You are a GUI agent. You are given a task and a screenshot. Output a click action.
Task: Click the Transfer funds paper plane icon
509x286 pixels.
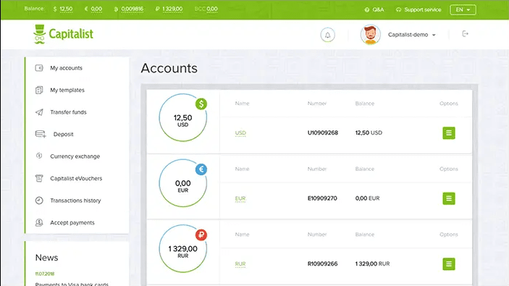(x=39, y=112)
